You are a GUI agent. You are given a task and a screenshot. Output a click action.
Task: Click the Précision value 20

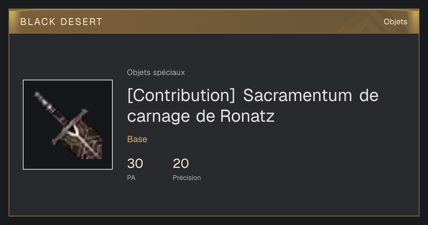click(181, 164)
